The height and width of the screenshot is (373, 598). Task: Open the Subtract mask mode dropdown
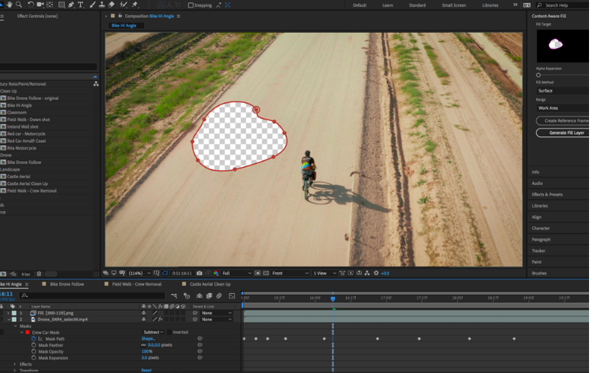(x=155, y=332)
